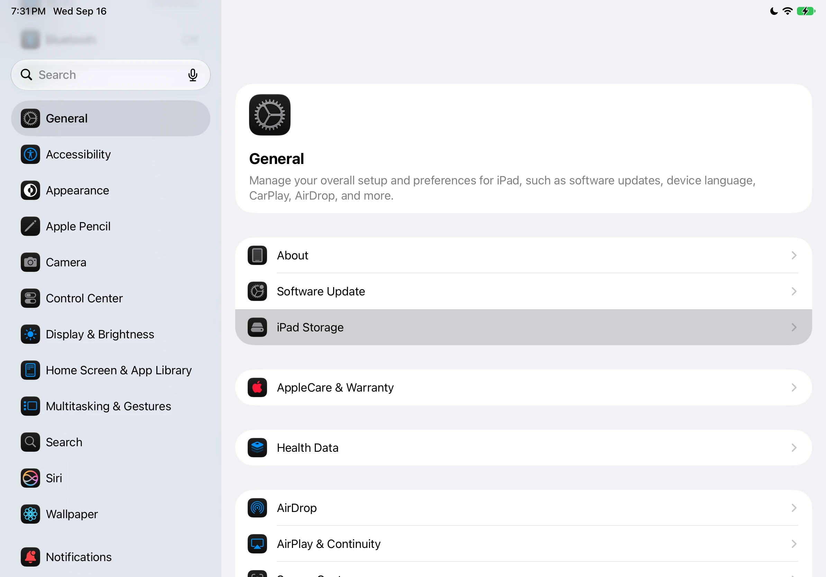
Task: Tap the large General header gear icon
Action: tap(270, 115)
